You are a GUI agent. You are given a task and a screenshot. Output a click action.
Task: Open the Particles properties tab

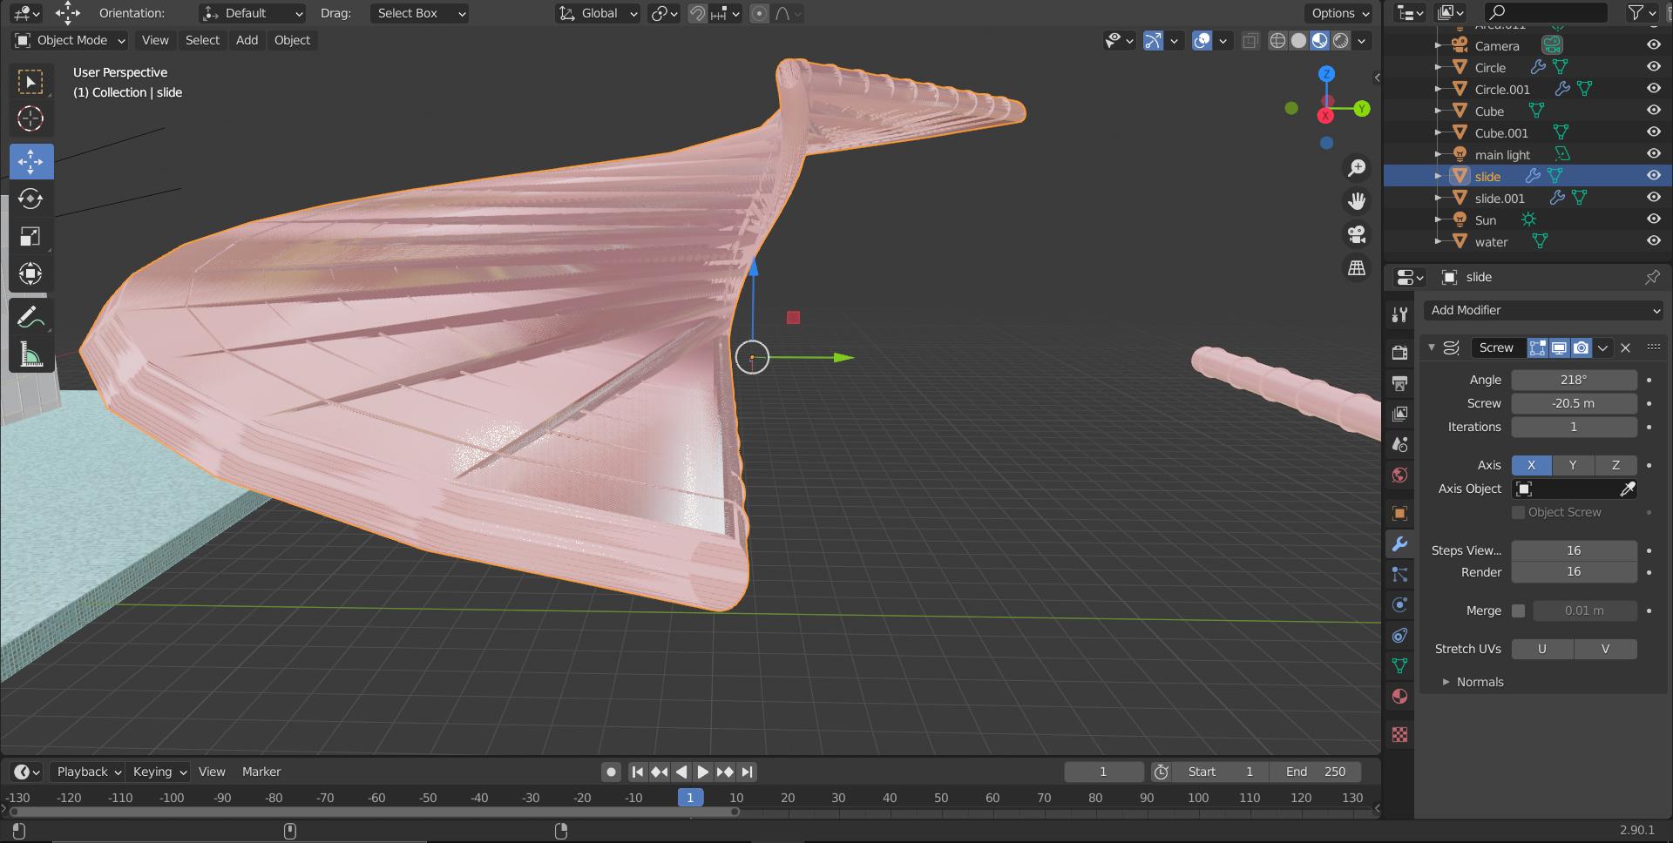click(x=1399, y=575)
